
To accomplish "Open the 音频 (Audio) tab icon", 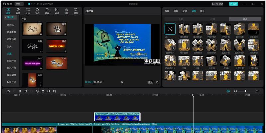I will (18, 11).
